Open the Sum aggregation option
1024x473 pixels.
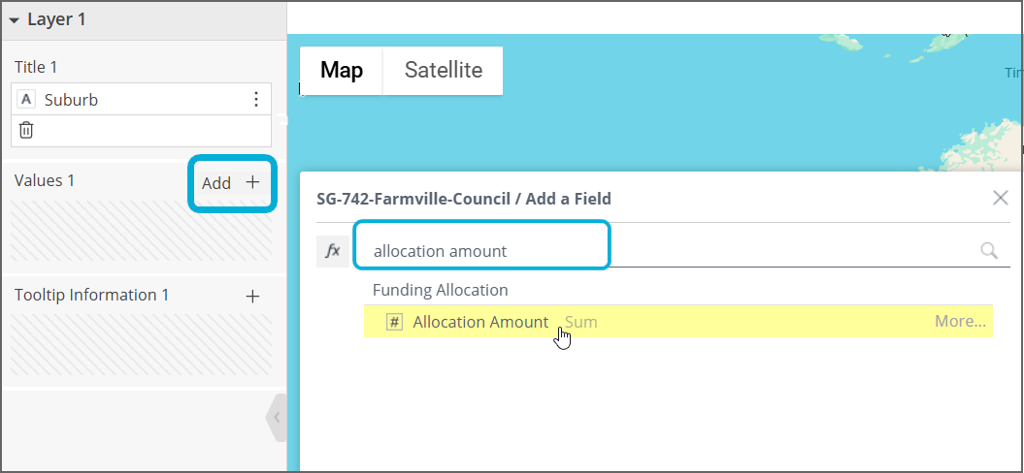(x=581, y=322)
